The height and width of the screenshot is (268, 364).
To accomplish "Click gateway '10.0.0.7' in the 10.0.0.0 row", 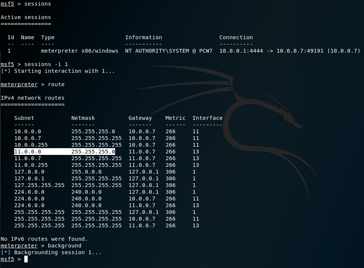I will [142, 132].
